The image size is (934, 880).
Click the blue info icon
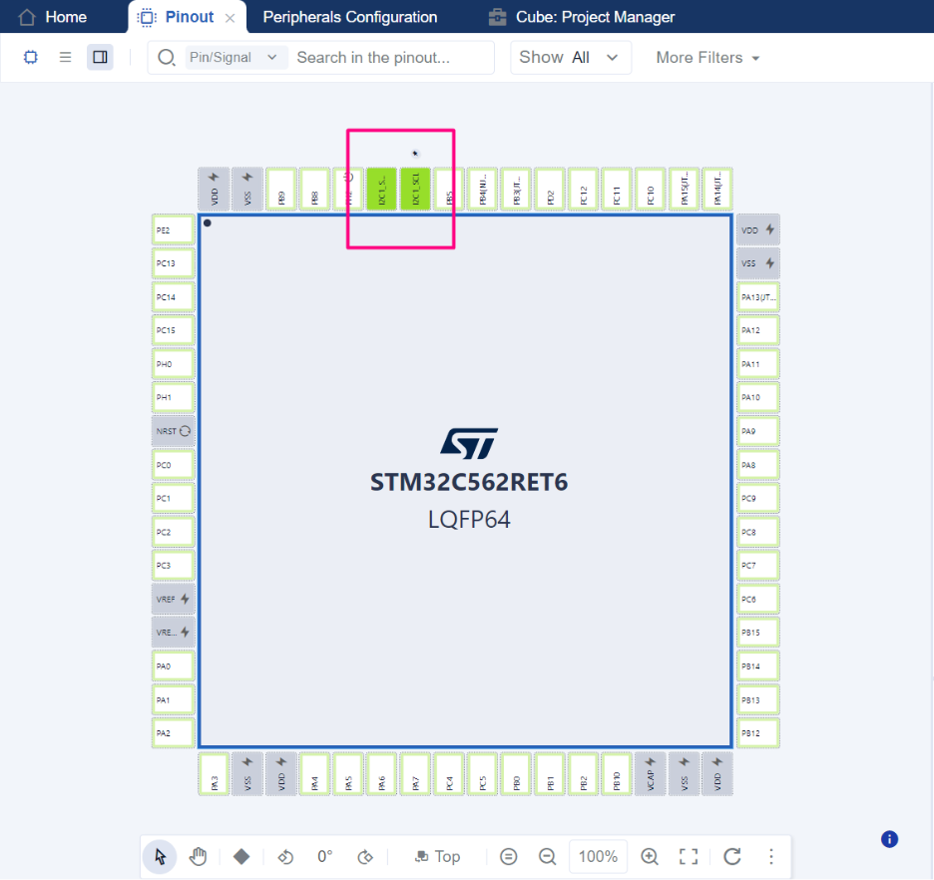[x=889, y=839]
